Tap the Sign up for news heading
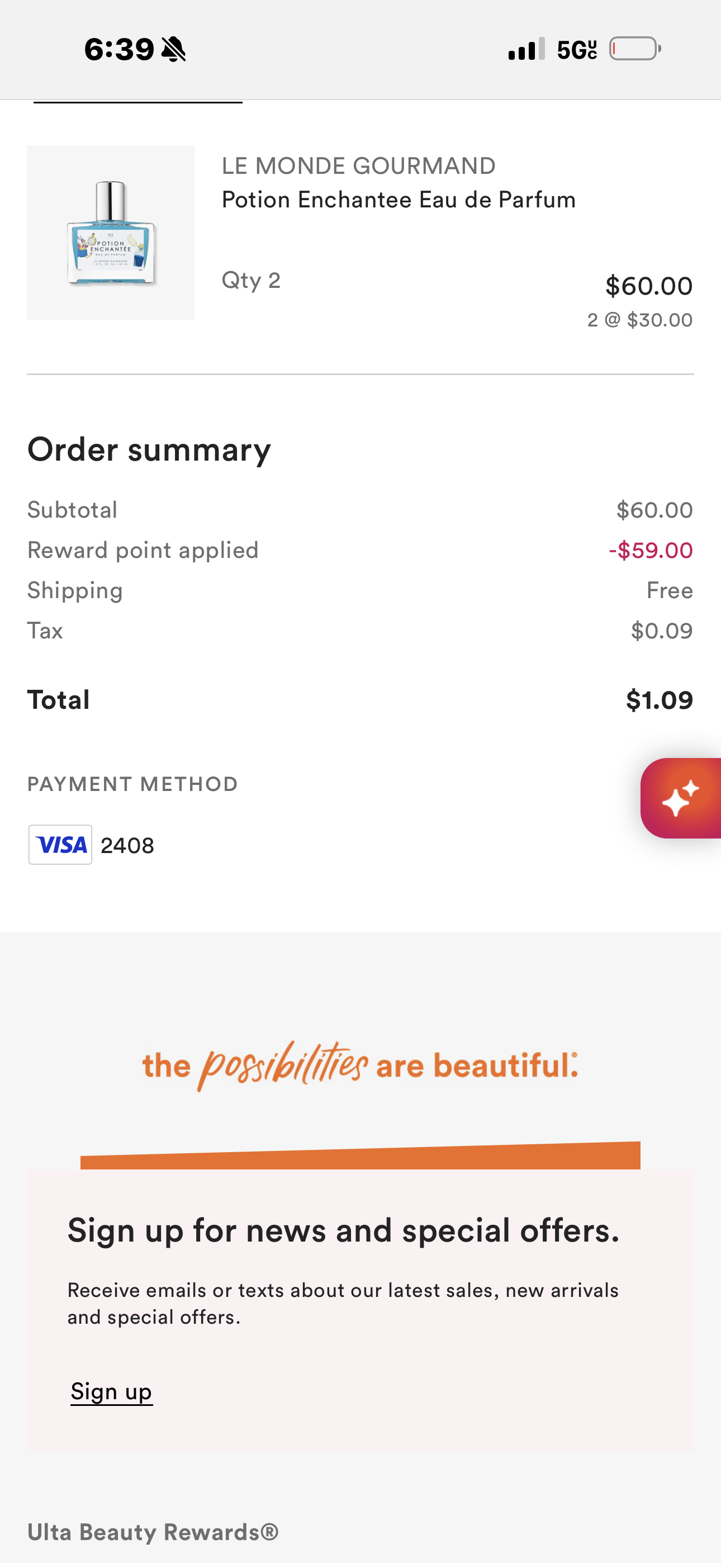Screen dimensions: 721x1563 tap(344, 1230)
